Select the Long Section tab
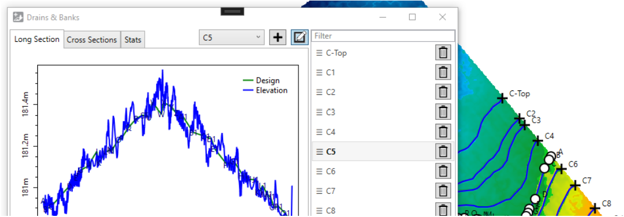This screenshot has height=217, width=624. [x=37, y=39]
